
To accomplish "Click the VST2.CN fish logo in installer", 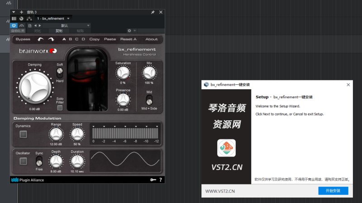I will pos(227,148).
